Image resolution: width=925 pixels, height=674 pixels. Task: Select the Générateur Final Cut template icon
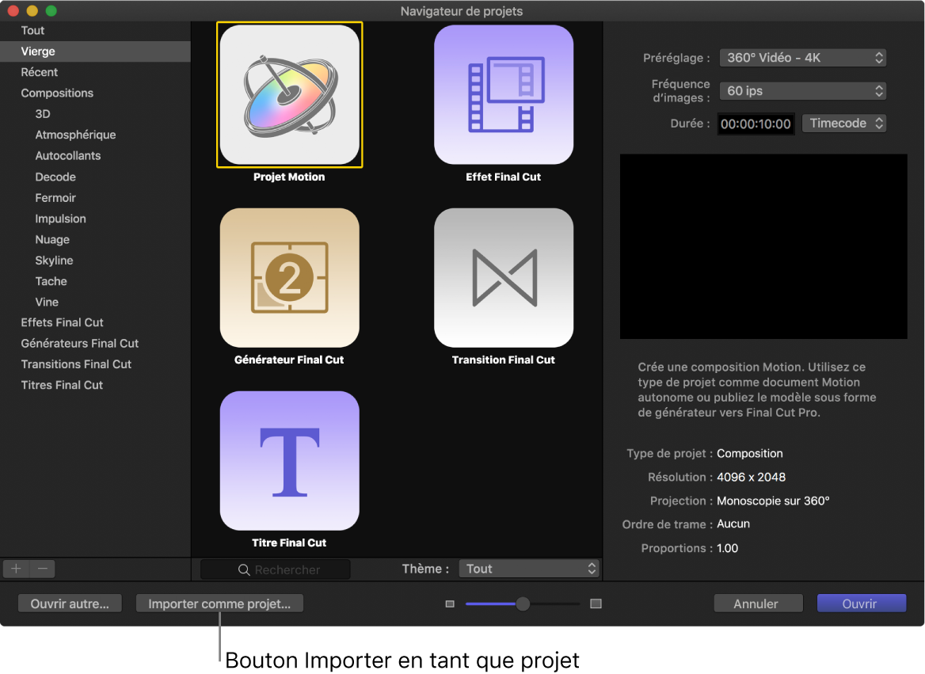click(288, 277)
